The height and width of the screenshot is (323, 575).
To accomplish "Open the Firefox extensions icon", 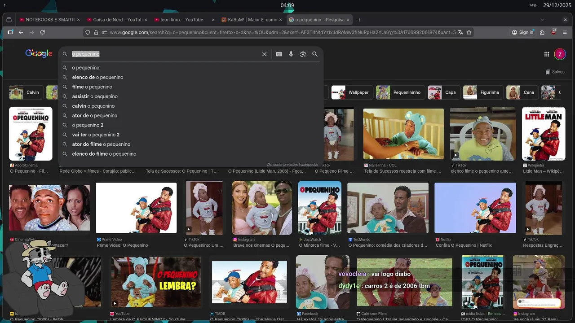I will click(x=542, y=32).
